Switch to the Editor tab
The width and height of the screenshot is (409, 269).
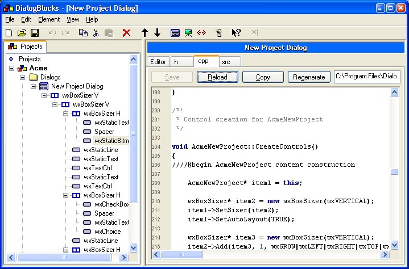click(x=158, y=62)
